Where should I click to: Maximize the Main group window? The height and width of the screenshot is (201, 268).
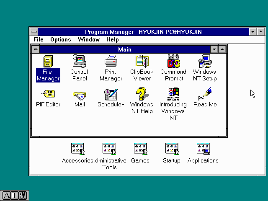pyautogui.click(x=222, y=49)
